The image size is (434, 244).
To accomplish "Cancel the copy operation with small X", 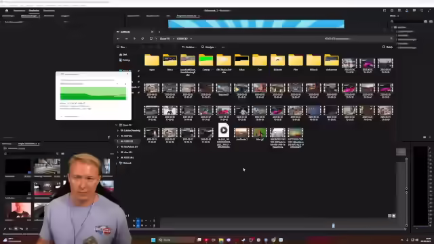I will 125,83.
